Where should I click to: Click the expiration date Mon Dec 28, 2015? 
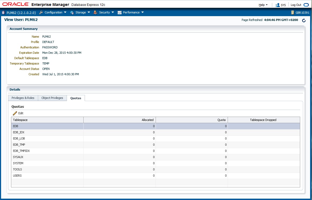[62, 53]
